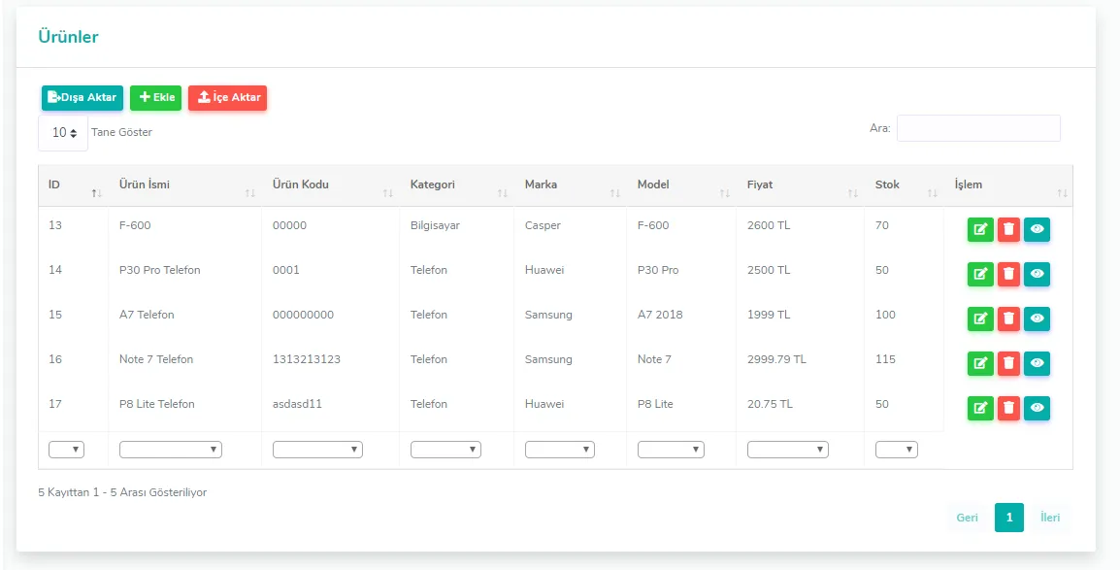Go to previous page with Geri
This screenshot has width=1120, height=570.
968,518
